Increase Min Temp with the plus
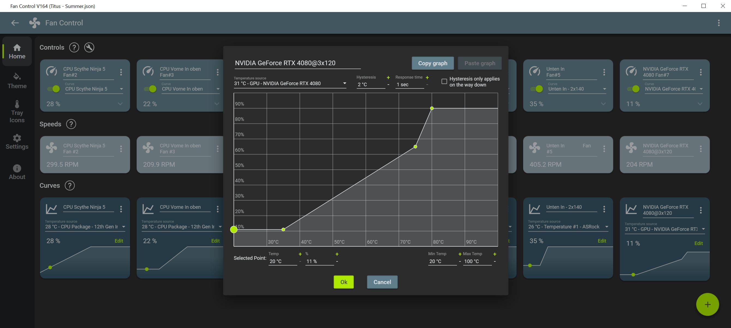 coord(460,254)
